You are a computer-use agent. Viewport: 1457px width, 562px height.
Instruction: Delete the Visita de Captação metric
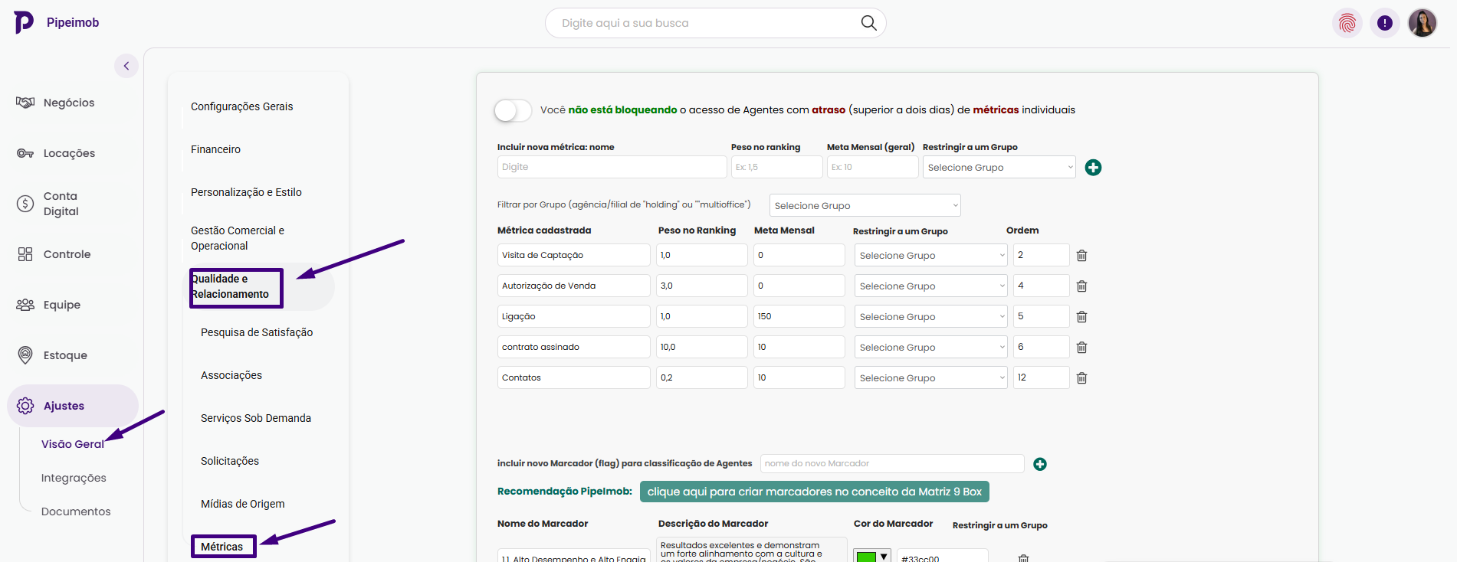coord(1081,256)
